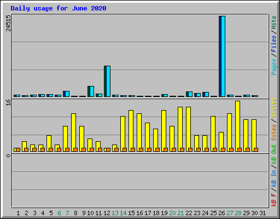Viewport: 280px width, 219px height.
Task: Select the hits bar for day 12
Action: (107, 81)
